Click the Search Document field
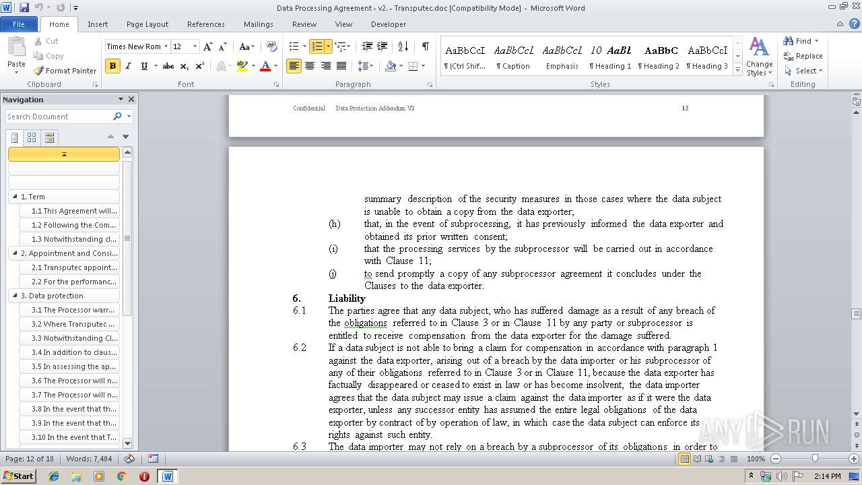The height and width of the screenshot is (485, 862). [59, 117]
